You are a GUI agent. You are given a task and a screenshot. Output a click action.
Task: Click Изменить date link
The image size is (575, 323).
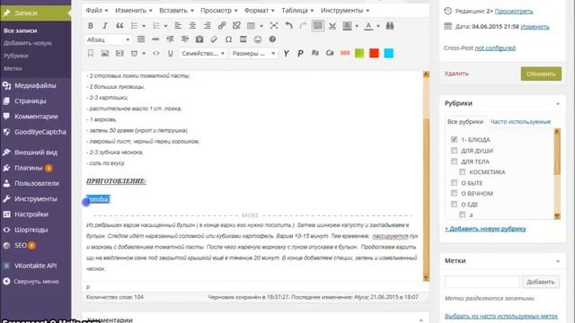pos(535,26)
